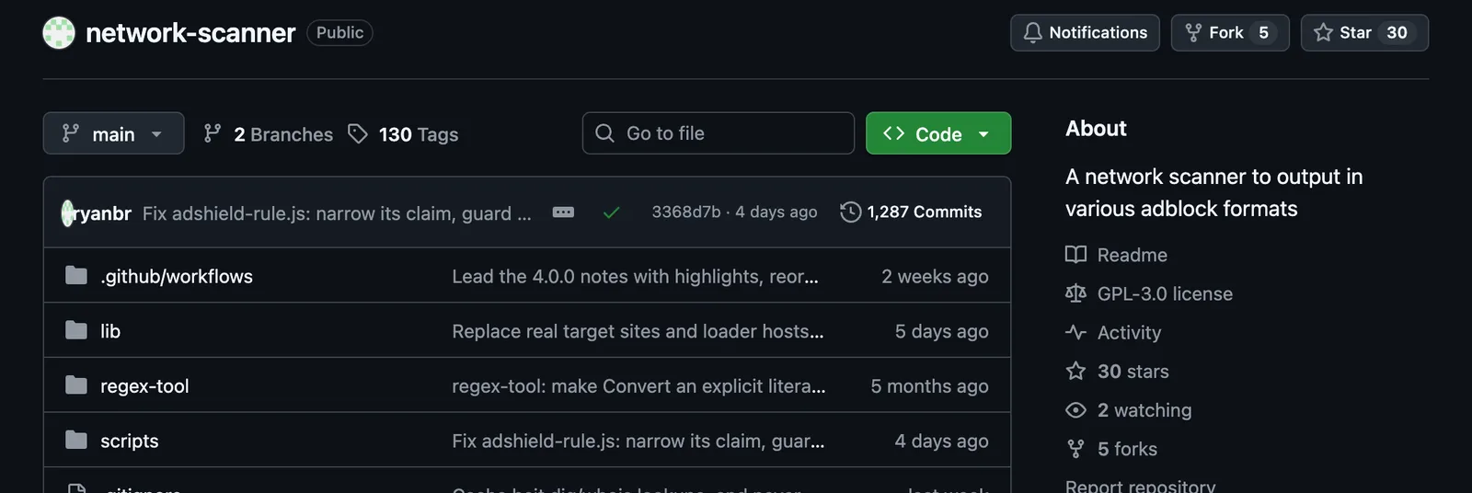Click the branches icon beside 2 Branches
This screenshot has width=1472, height=493.
point(213,133)
